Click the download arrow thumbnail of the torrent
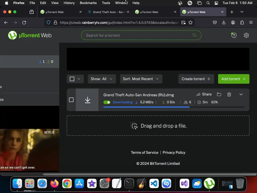The width and height of the screenshot is (257, 193). coord(87,100)
